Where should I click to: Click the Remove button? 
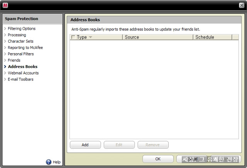[x=153, y=145]
